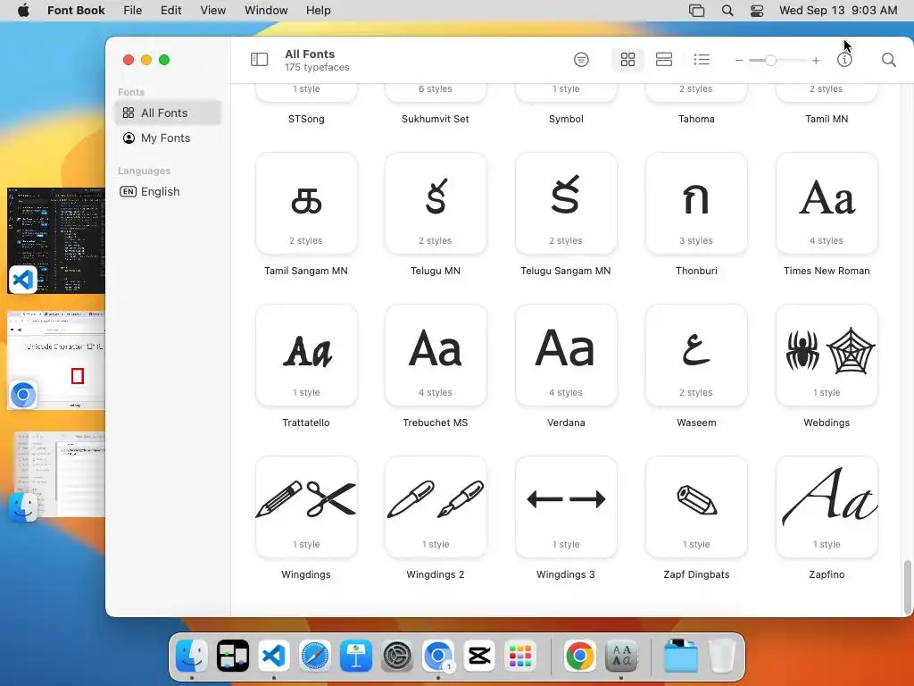Adjust the preview size slider knob

(770, 60)
